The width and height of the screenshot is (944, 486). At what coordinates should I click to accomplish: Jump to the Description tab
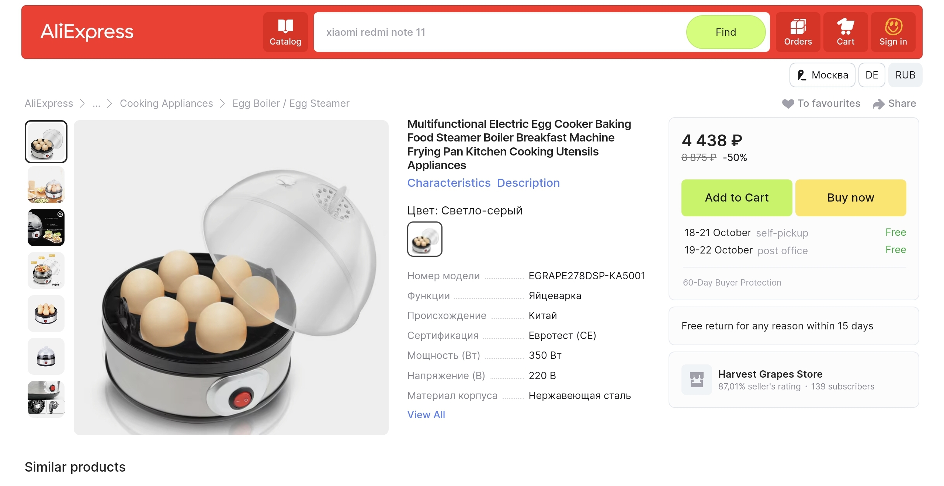point(528,183)
